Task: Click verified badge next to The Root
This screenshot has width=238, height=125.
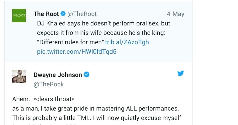Action: tap(63, 14)
